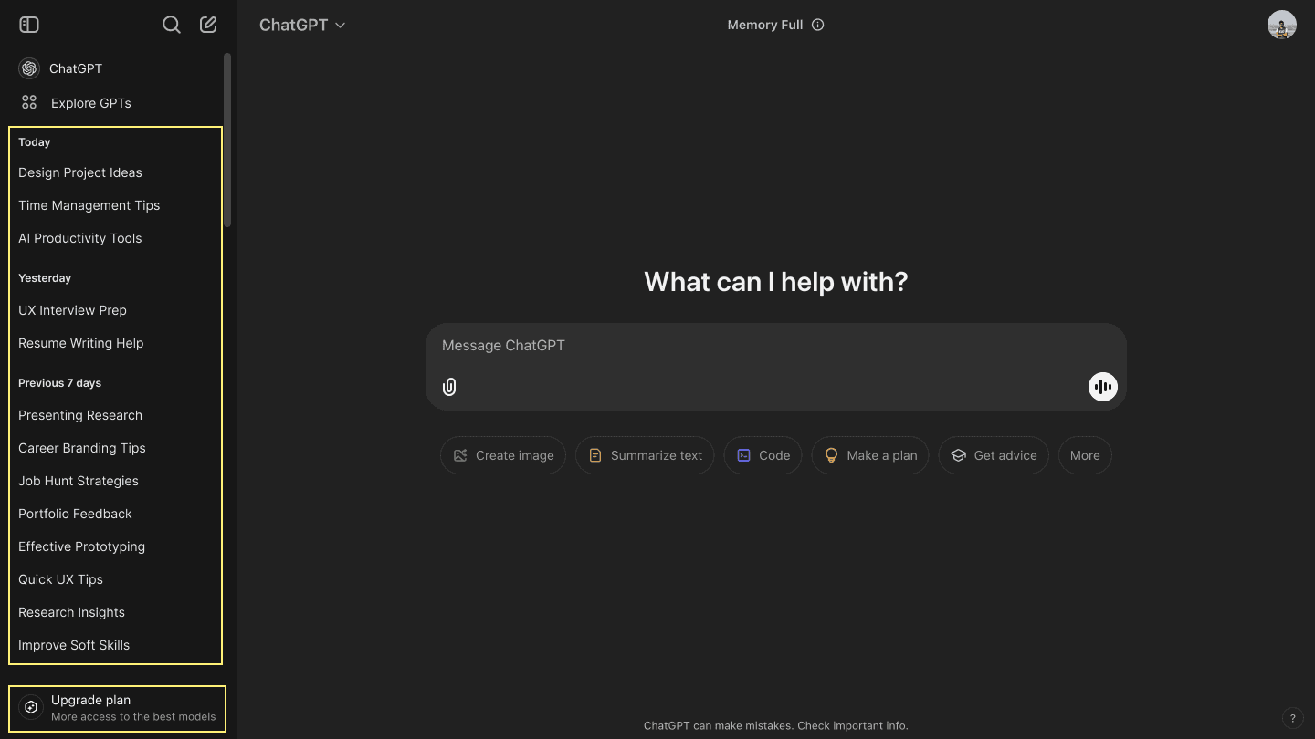Click the question mark help icon
This screenshot has height=739, width=1315.
click(1292, 718)
